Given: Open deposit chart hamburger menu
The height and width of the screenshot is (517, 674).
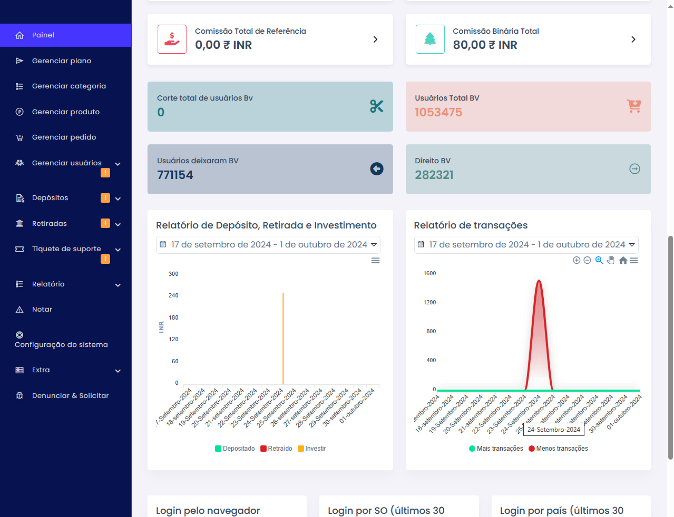Looking at the screenshot, I should pyautogui.click(x=376, y=260).
